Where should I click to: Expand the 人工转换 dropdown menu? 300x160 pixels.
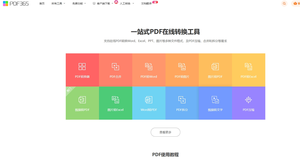click(x=127, y=3)
